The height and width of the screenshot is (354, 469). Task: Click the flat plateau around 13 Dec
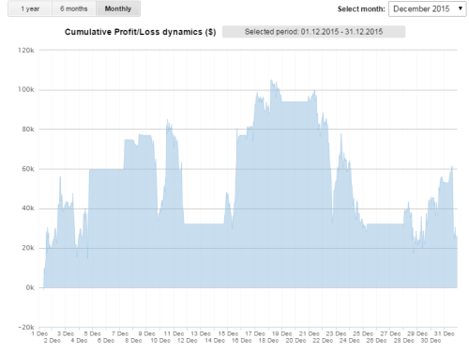click(x=204, y=223)
